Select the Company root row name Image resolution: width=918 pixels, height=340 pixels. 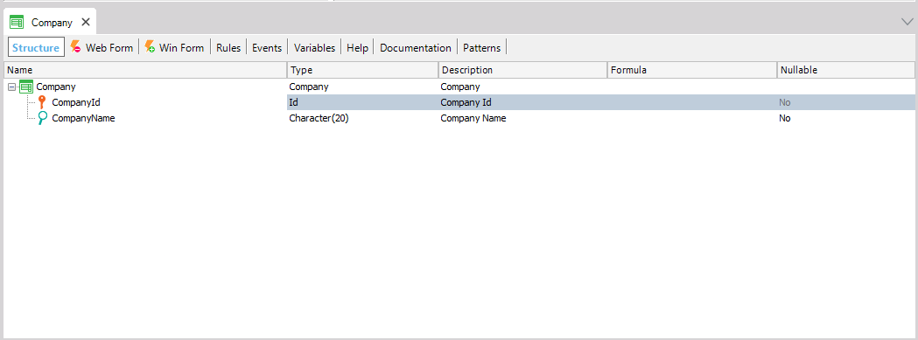[56, 87]
